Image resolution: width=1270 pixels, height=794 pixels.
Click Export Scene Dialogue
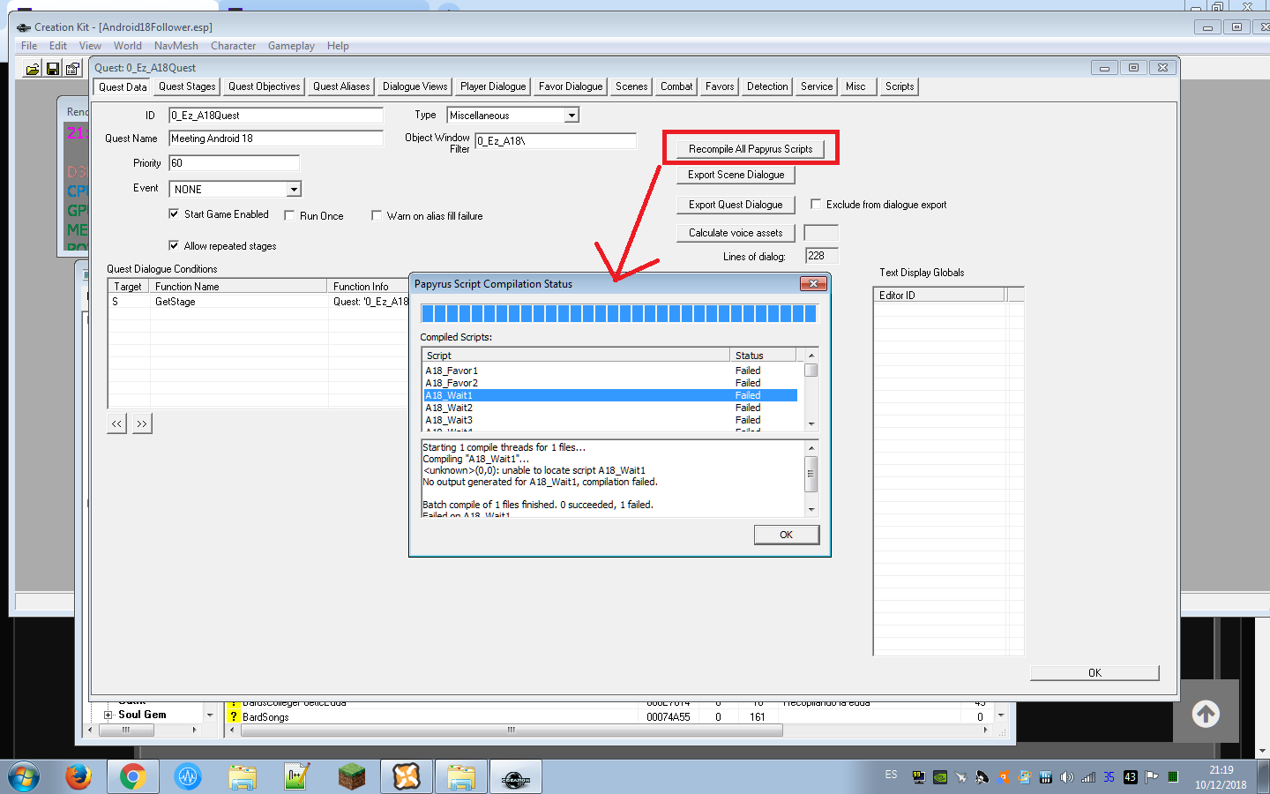tap(736, 175)
